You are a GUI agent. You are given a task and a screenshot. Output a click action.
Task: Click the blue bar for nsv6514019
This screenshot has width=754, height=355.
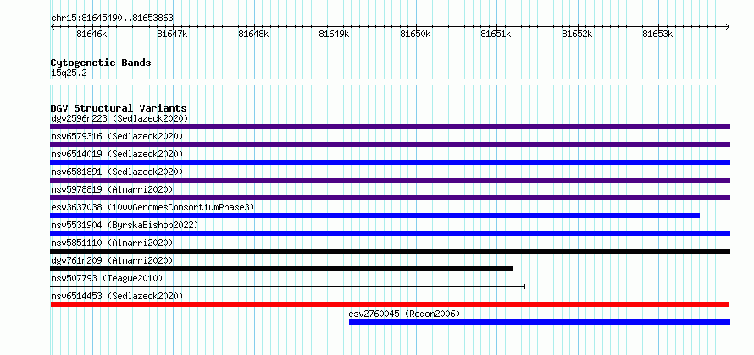click(390, 162)
